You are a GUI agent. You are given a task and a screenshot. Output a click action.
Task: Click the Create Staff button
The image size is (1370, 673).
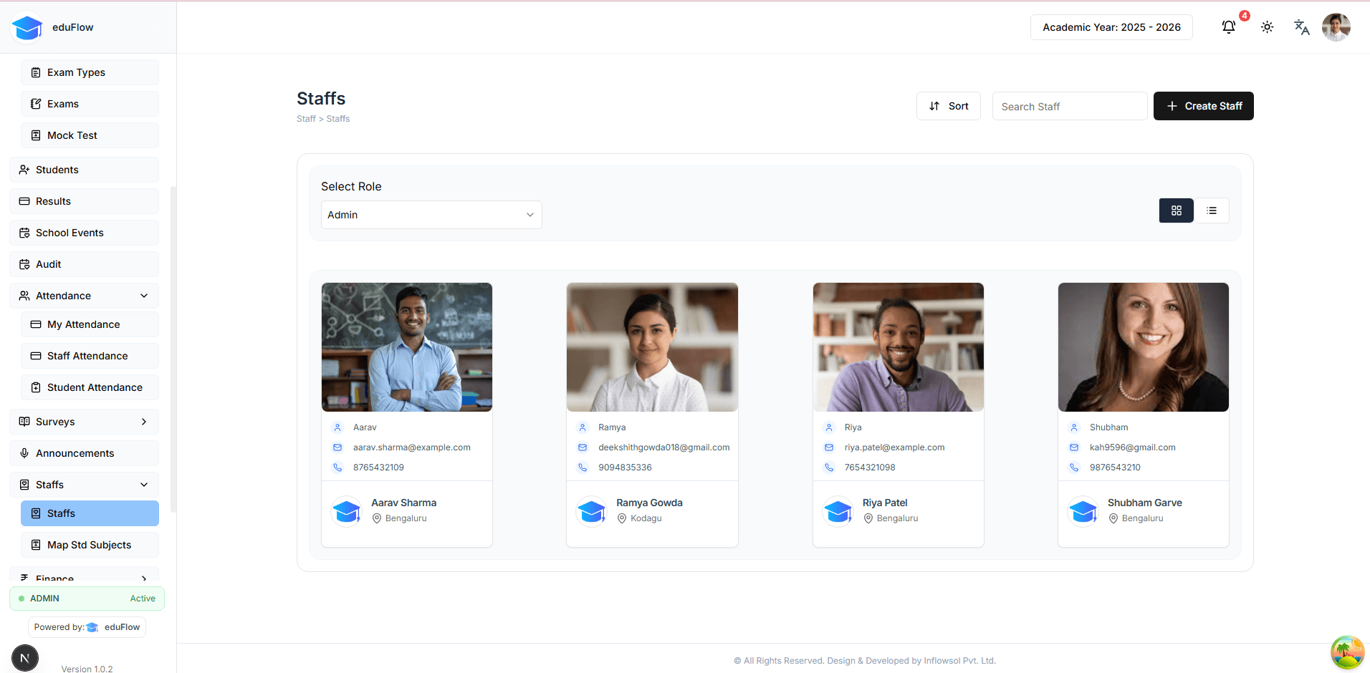(x=1203, y=106)
